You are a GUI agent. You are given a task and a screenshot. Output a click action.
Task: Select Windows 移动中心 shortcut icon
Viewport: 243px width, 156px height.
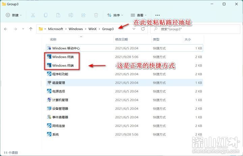tap(49, 48)
